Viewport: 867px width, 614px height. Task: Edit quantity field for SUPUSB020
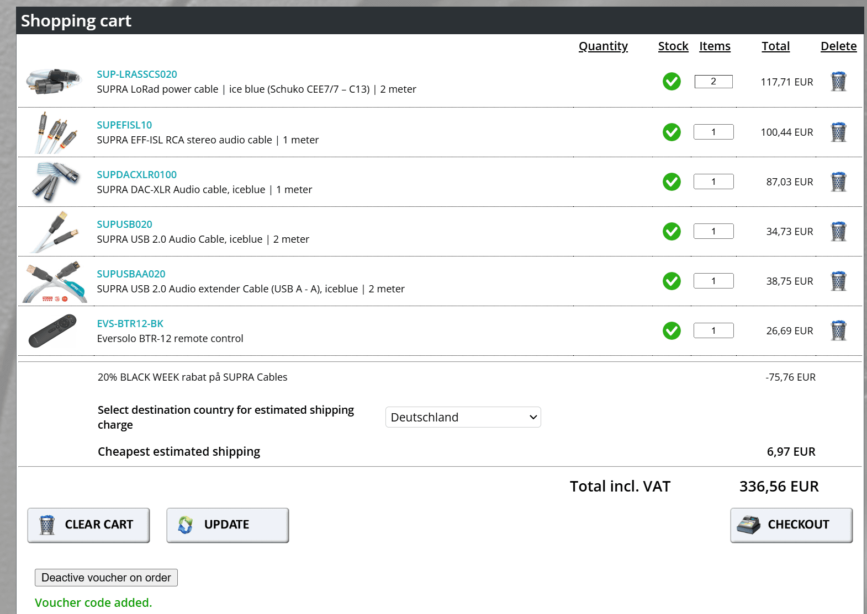(713, 231)
